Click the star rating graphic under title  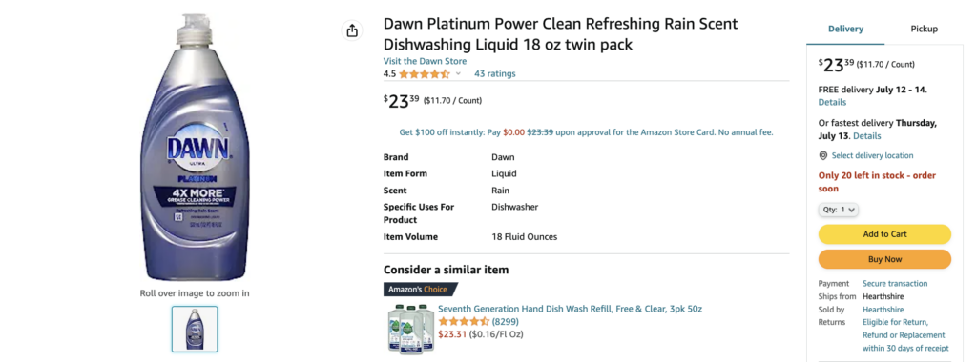pyautogui.click(x=424, y=74)
